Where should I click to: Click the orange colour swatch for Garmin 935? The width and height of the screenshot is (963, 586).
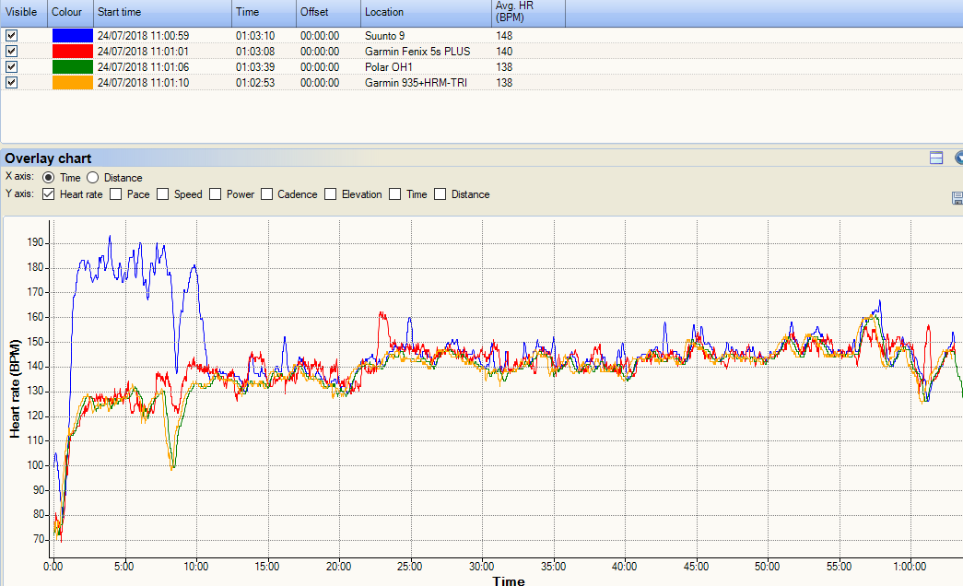click(x=72, y=82)
